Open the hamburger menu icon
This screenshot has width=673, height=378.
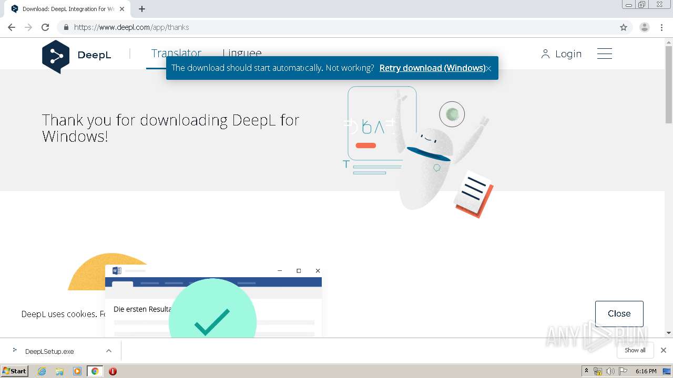pos(605,54)
